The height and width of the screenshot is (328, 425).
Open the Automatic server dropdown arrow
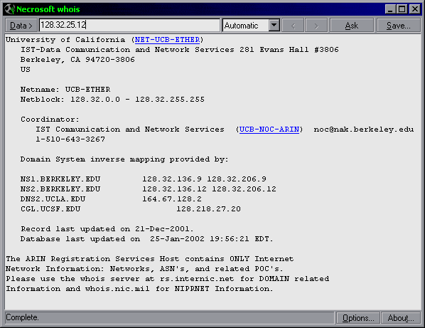click(274, 25)
